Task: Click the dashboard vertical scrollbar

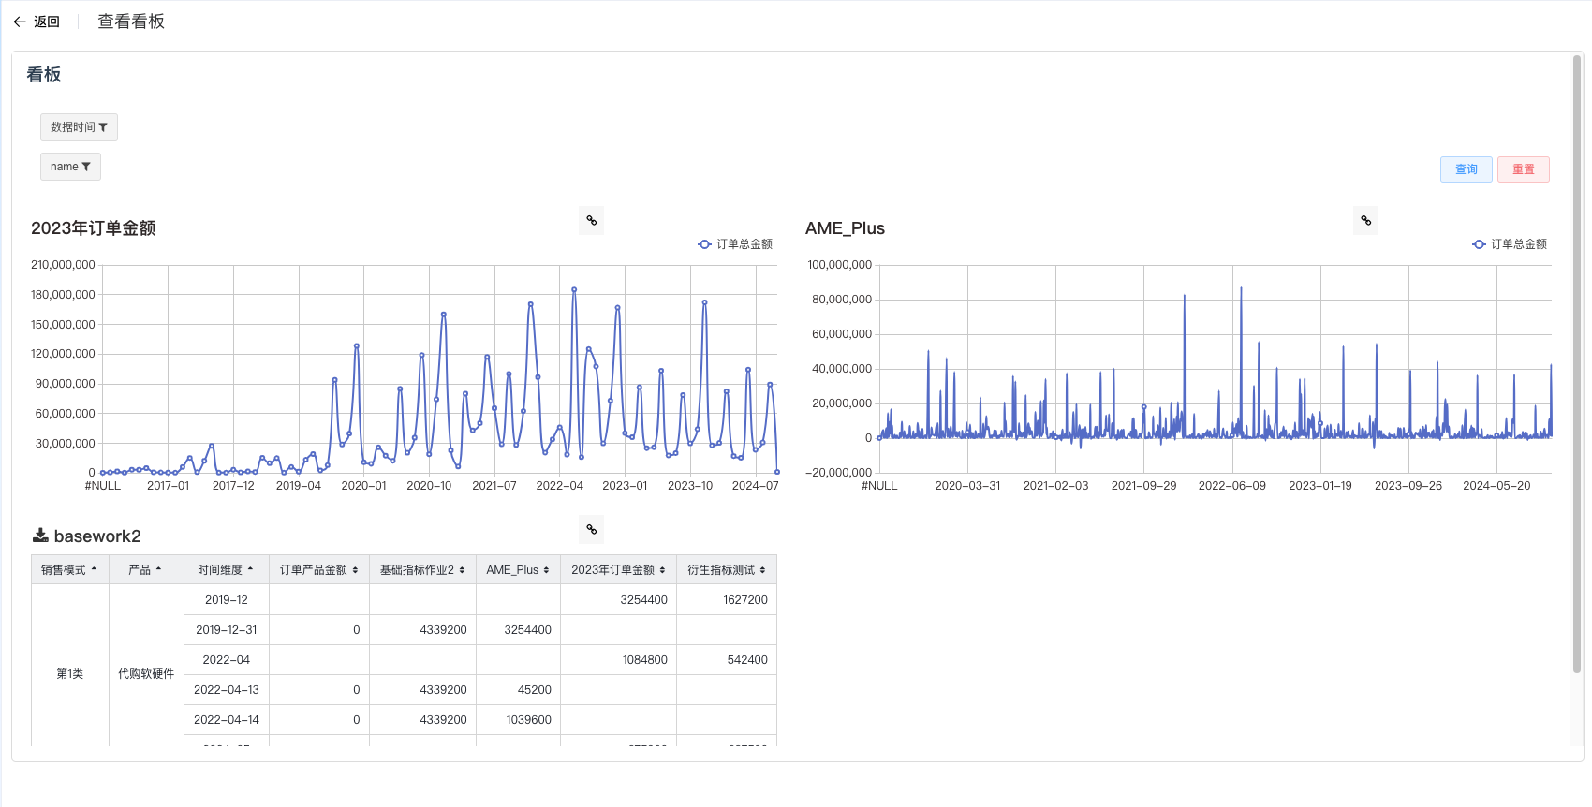Action: point(1577,365)
